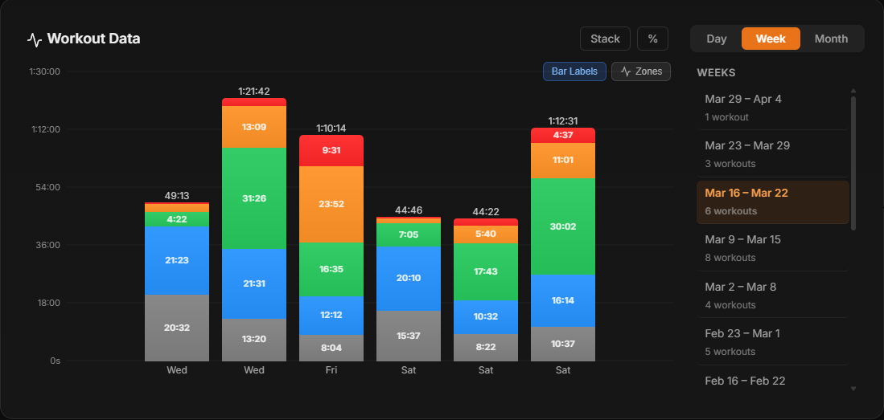The image size is (884, 420).
Task: Open week Mar 23 – Mar 29
Action: pyautogui.click(x=772, y=154)
